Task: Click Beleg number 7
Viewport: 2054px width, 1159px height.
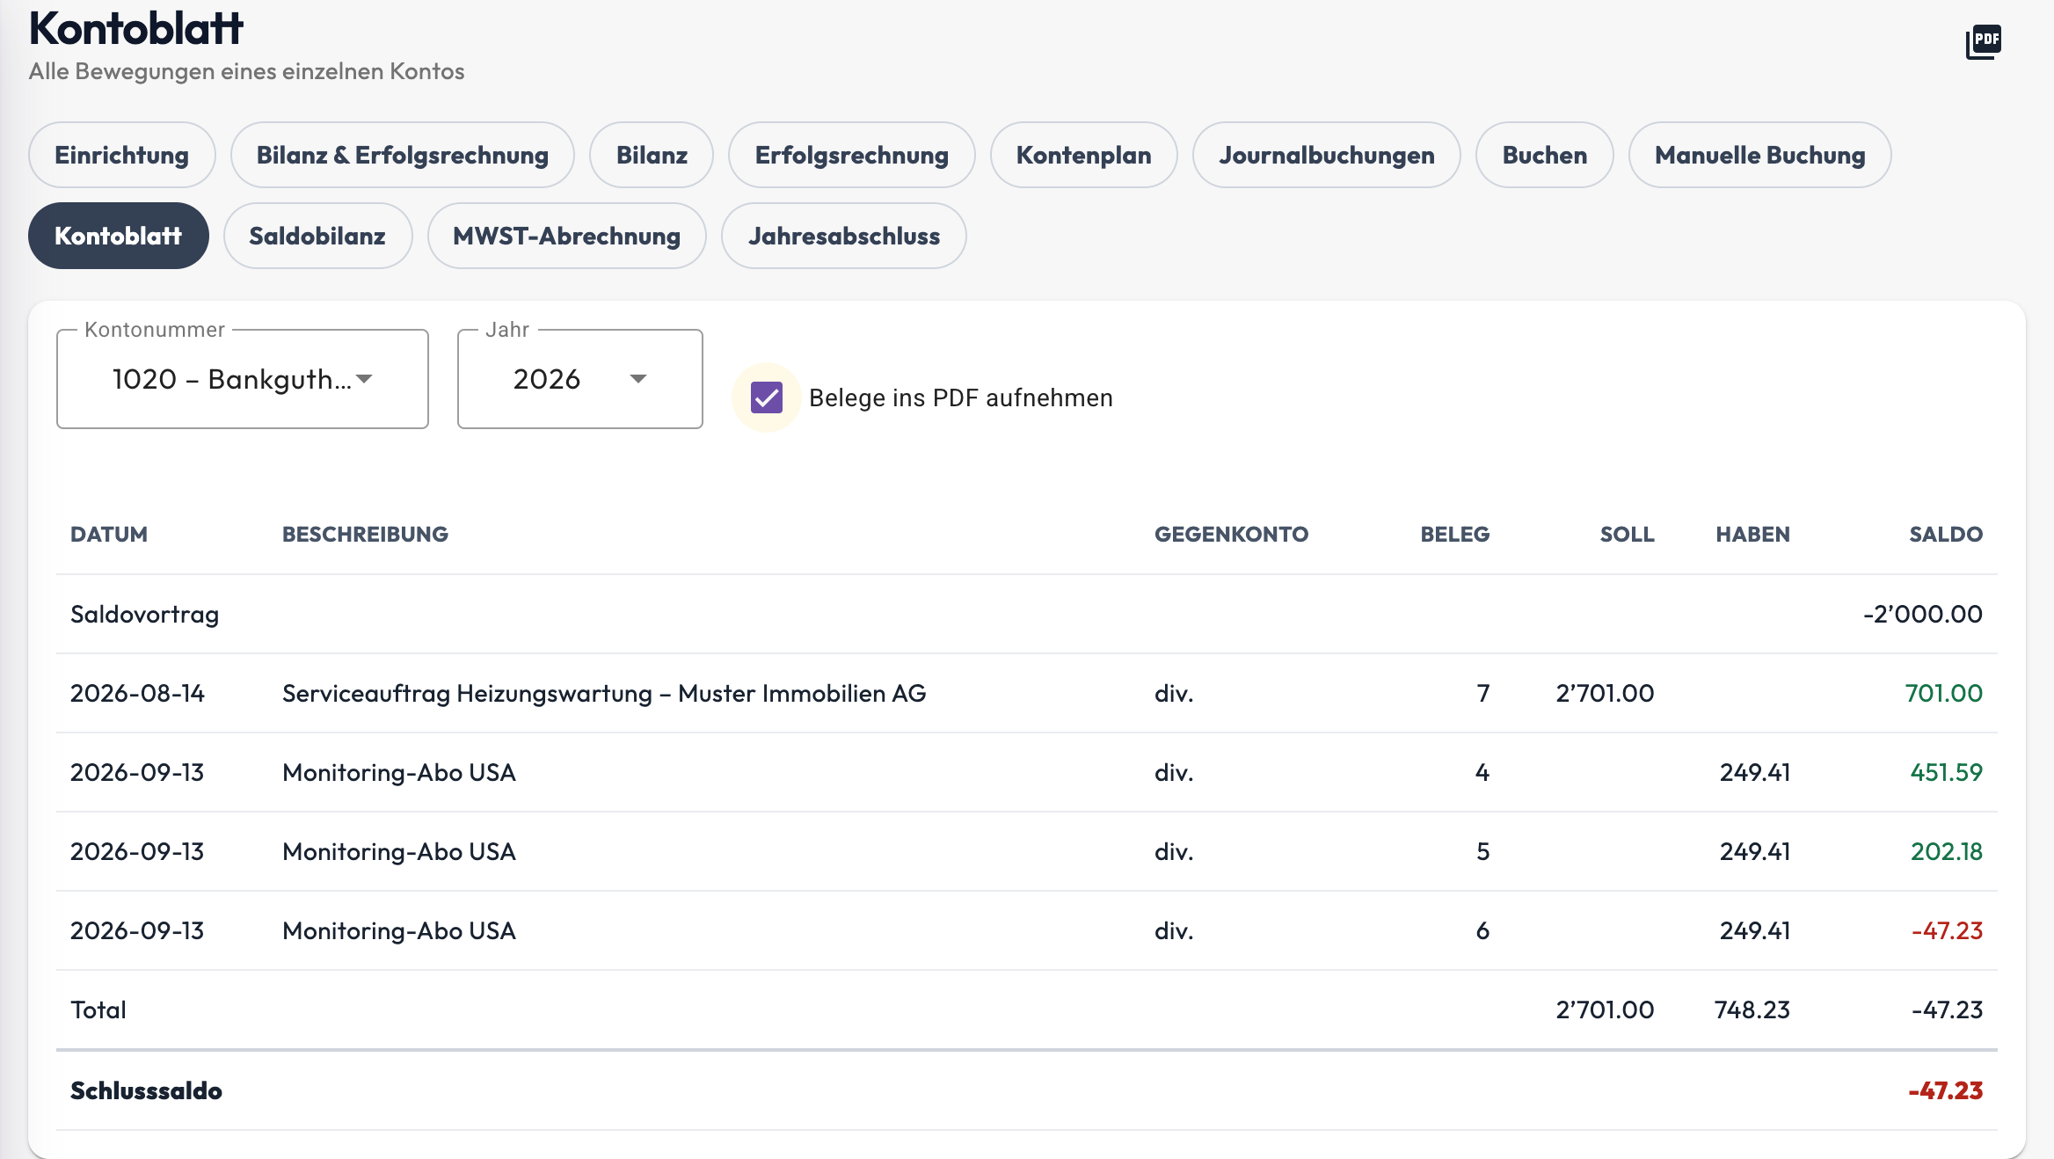Action: [x=1483, y=693]
